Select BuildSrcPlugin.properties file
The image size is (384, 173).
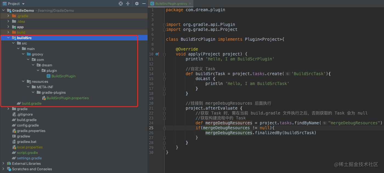[67, 98]
